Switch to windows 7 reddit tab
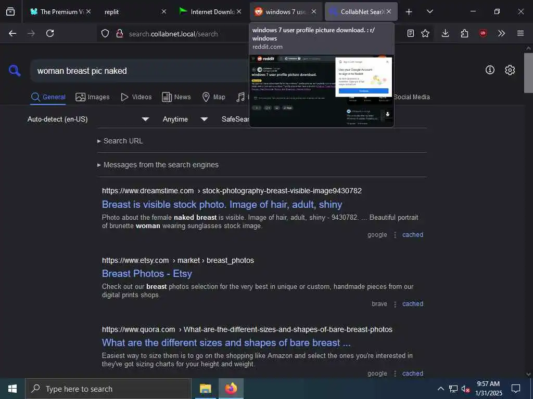 pos(286,12)
